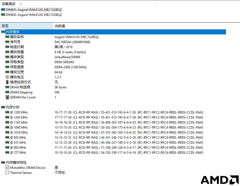Image resolution: width=240 pixels, height=186 pixels.
Task: Click the icon next to 模块容量
Action: tap(7, 52)
